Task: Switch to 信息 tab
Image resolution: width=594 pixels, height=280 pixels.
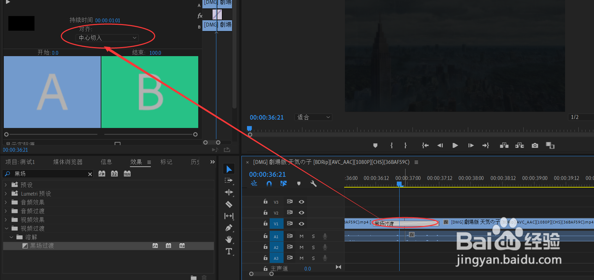Action: [x=106, y=162]
